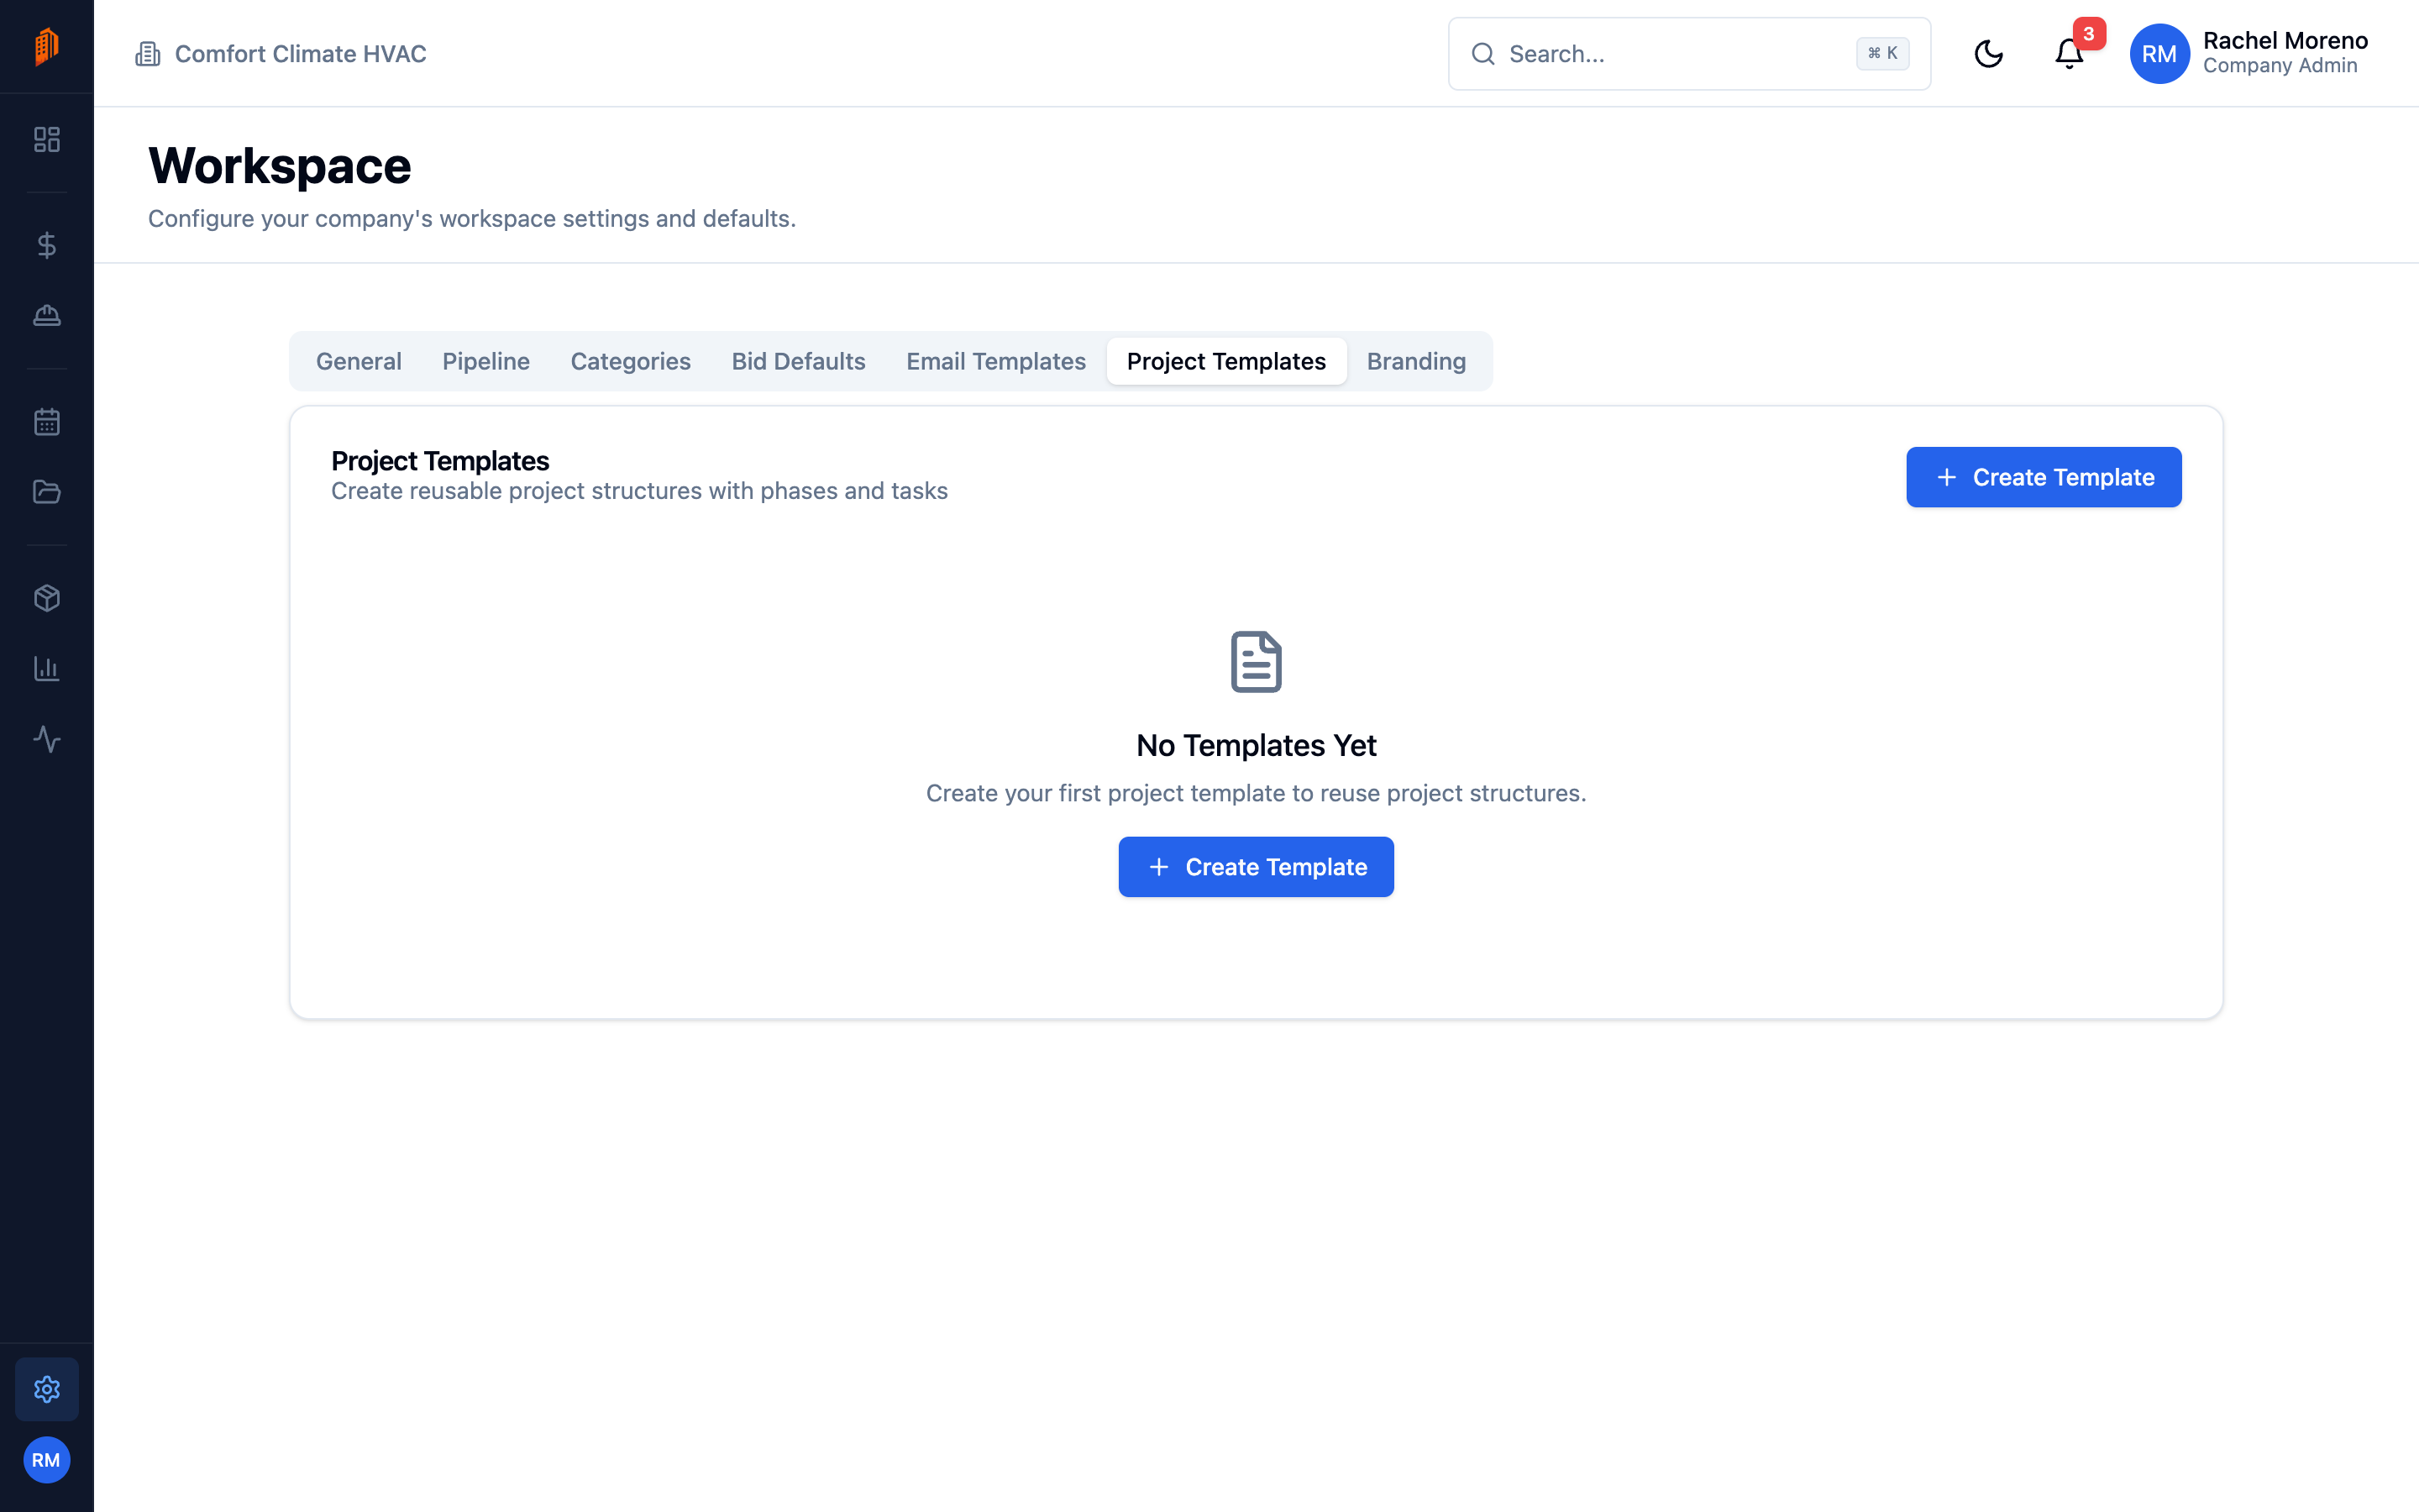Image resolution: width=2419 pixels, height=1512 pixels.
Task: Open the dashboard grid icon in sidebar
Action: click(47, 139)
